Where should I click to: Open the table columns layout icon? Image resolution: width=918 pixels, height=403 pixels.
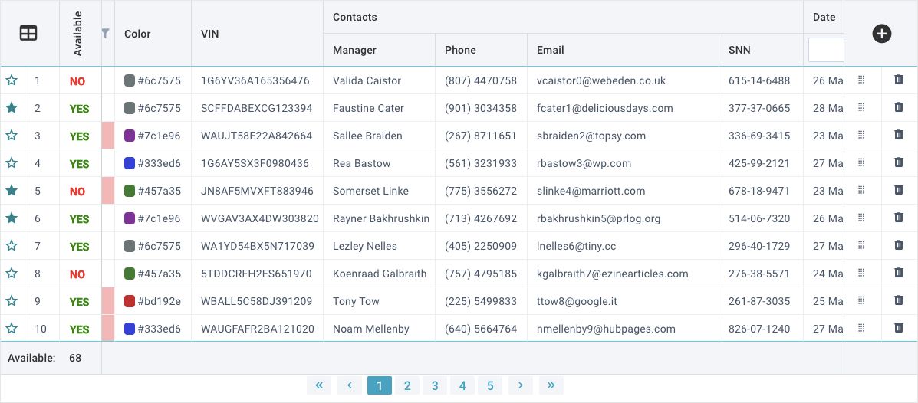[28, 34]
